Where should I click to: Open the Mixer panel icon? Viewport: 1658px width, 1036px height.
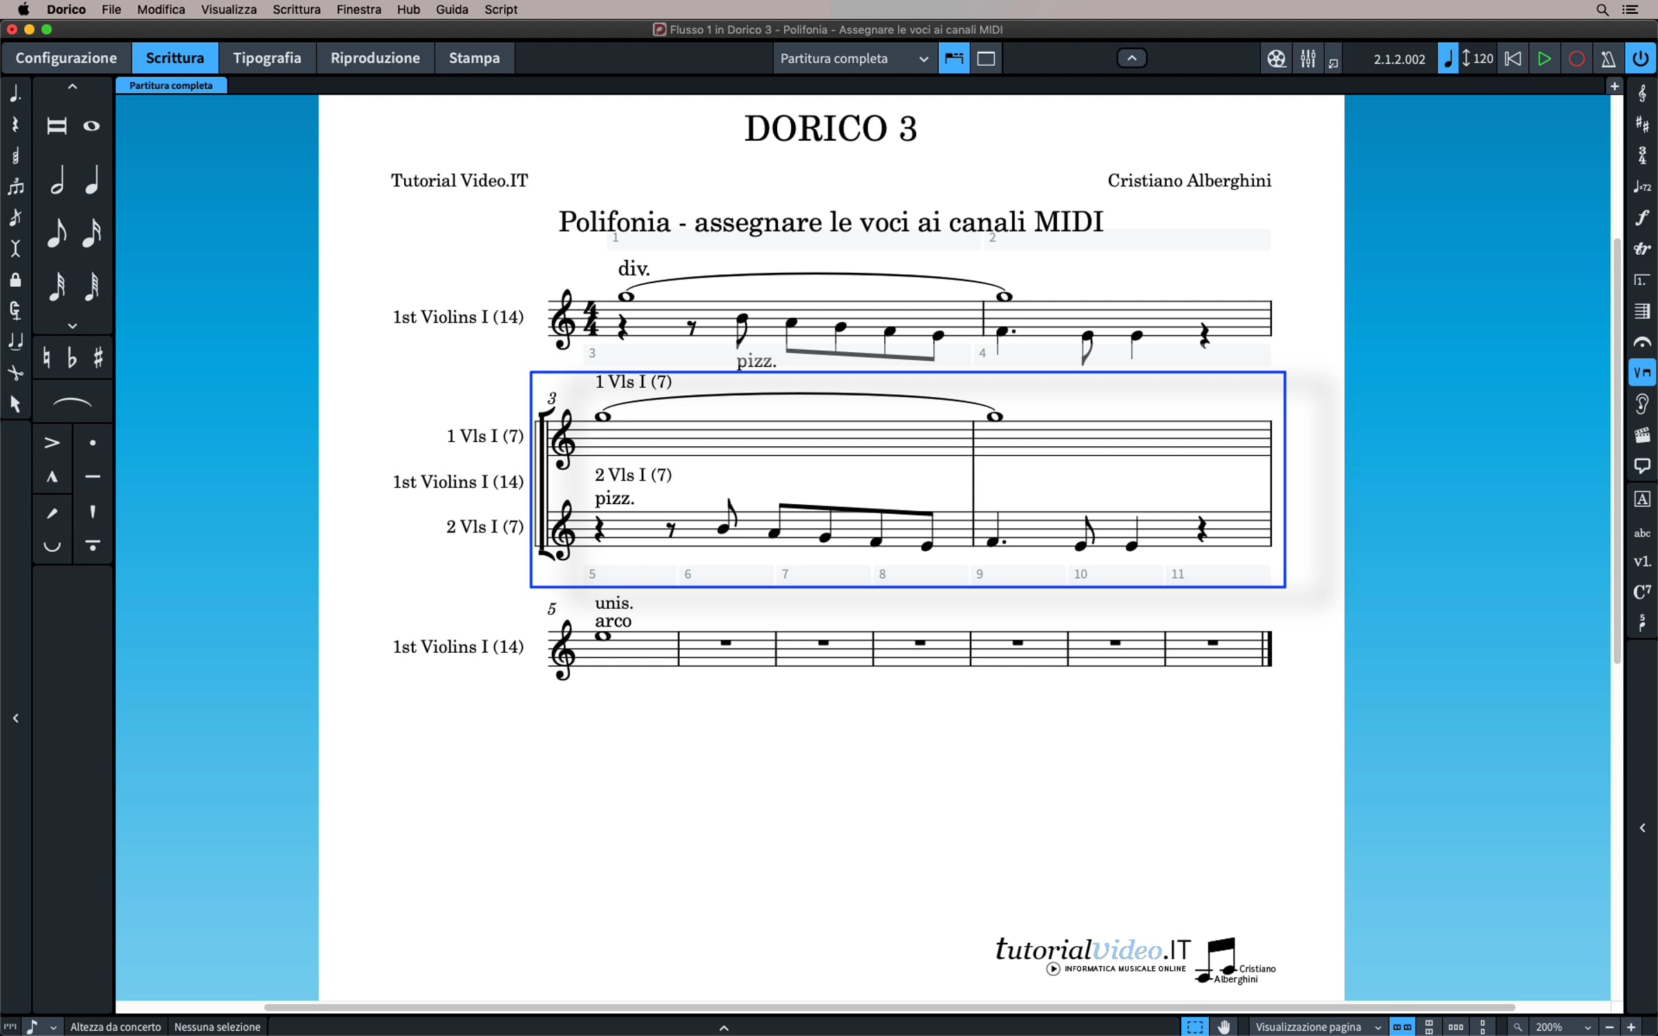click(x=1308, y=59)
